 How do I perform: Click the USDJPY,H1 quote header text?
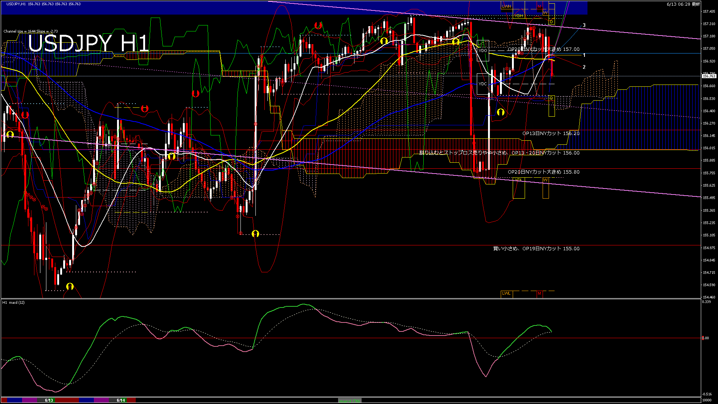coord(43,4)
